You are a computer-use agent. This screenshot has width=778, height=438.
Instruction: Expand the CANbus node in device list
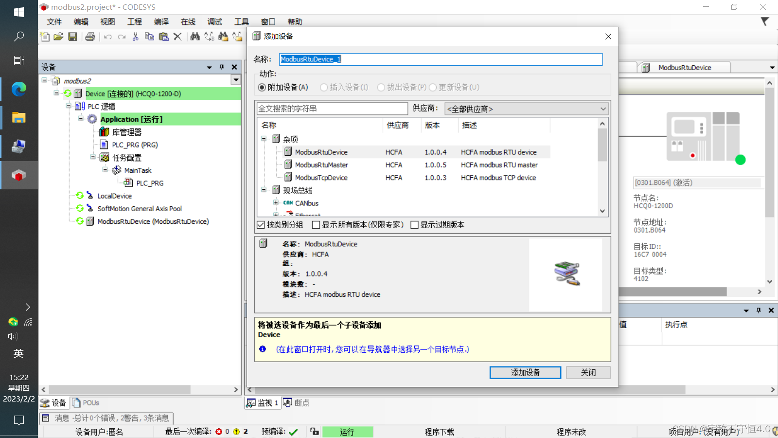[x=276, y=202]
